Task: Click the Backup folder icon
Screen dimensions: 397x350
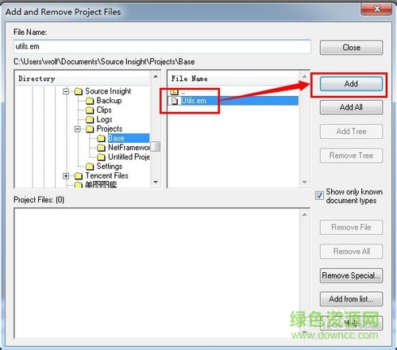Action: [x=90, y=101]
